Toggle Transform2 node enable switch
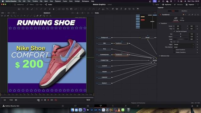The height and width of the screenshot is (113, 201). pos(160,15)
